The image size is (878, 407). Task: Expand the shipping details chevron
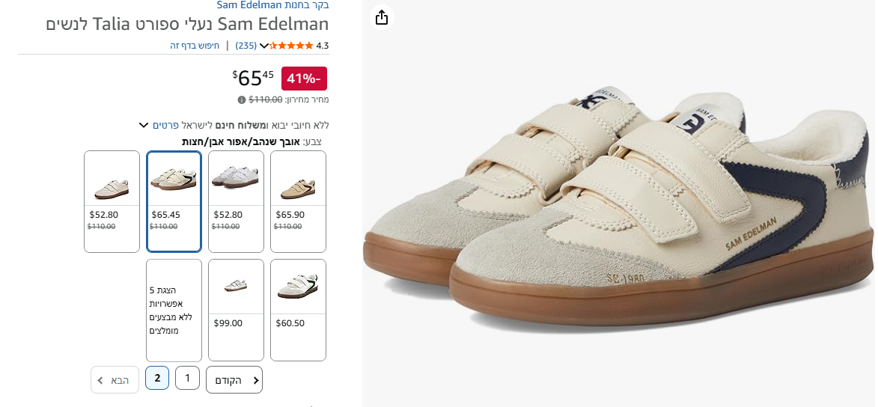(x=144, y=125)
